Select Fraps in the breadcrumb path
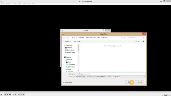 point(99,38)
